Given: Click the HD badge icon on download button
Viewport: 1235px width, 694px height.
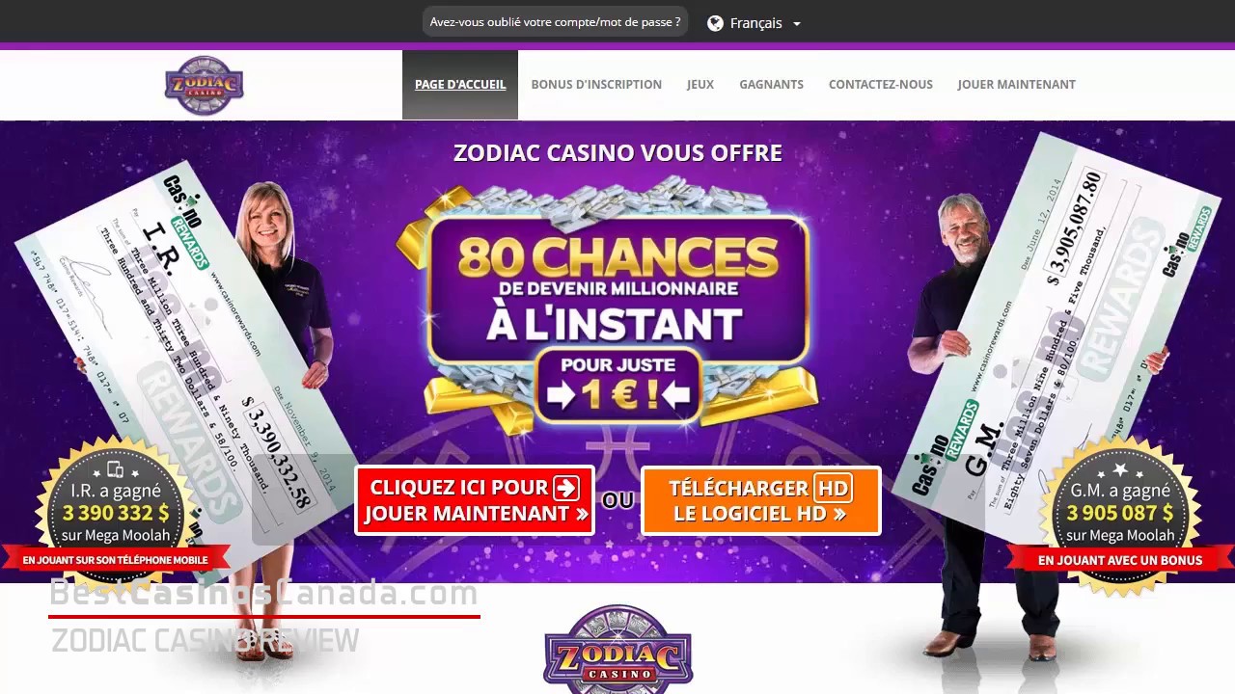Looking at the screenshot, I should (832, 488).
